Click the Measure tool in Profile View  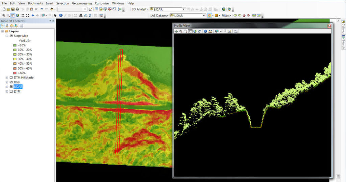point(210,31)
